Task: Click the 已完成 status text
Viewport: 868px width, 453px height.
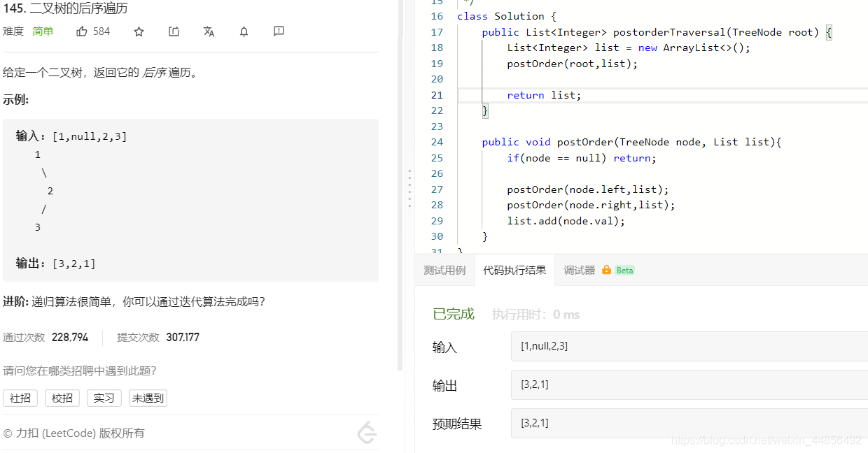Action: click(454, 315)
